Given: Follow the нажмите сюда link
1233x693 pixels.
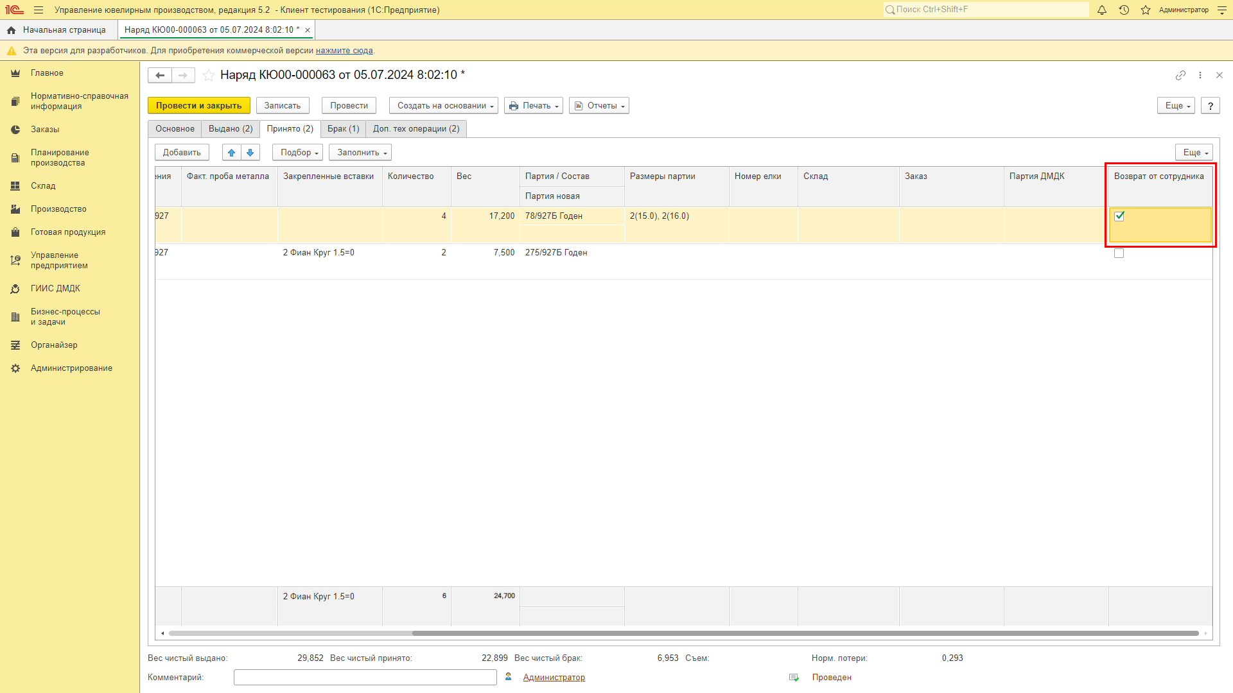Looking at the screenshot, I should pos(344,51).
